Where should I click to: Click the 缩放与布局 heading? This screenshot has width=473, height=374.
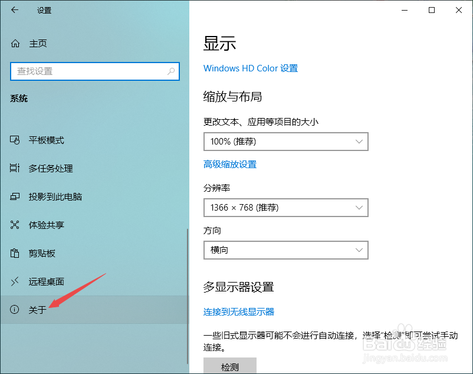click(232, 97)
